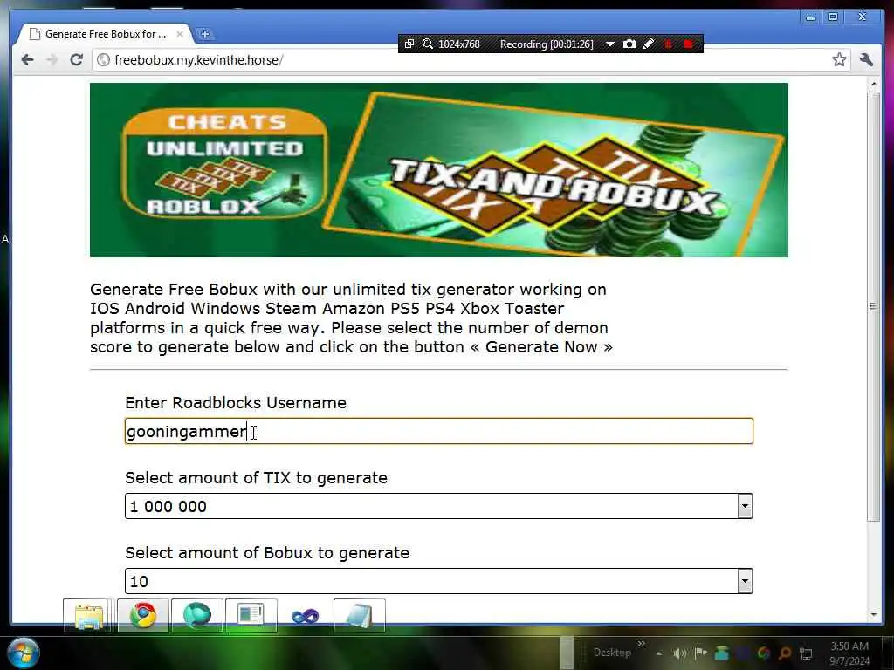Click the teal tray application icon
Viewport: 894px width, 670px height.
[x=722, y=653]
